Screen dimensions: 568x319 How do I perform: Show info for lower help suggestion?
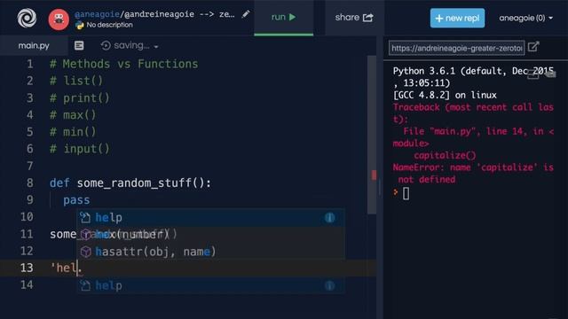coord(329,285)
